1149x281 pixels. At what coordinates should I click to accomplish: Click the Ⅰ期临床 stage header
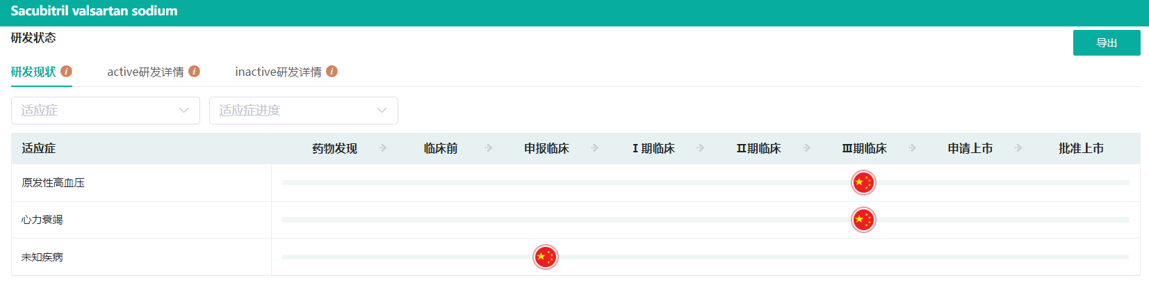[653, 148]
